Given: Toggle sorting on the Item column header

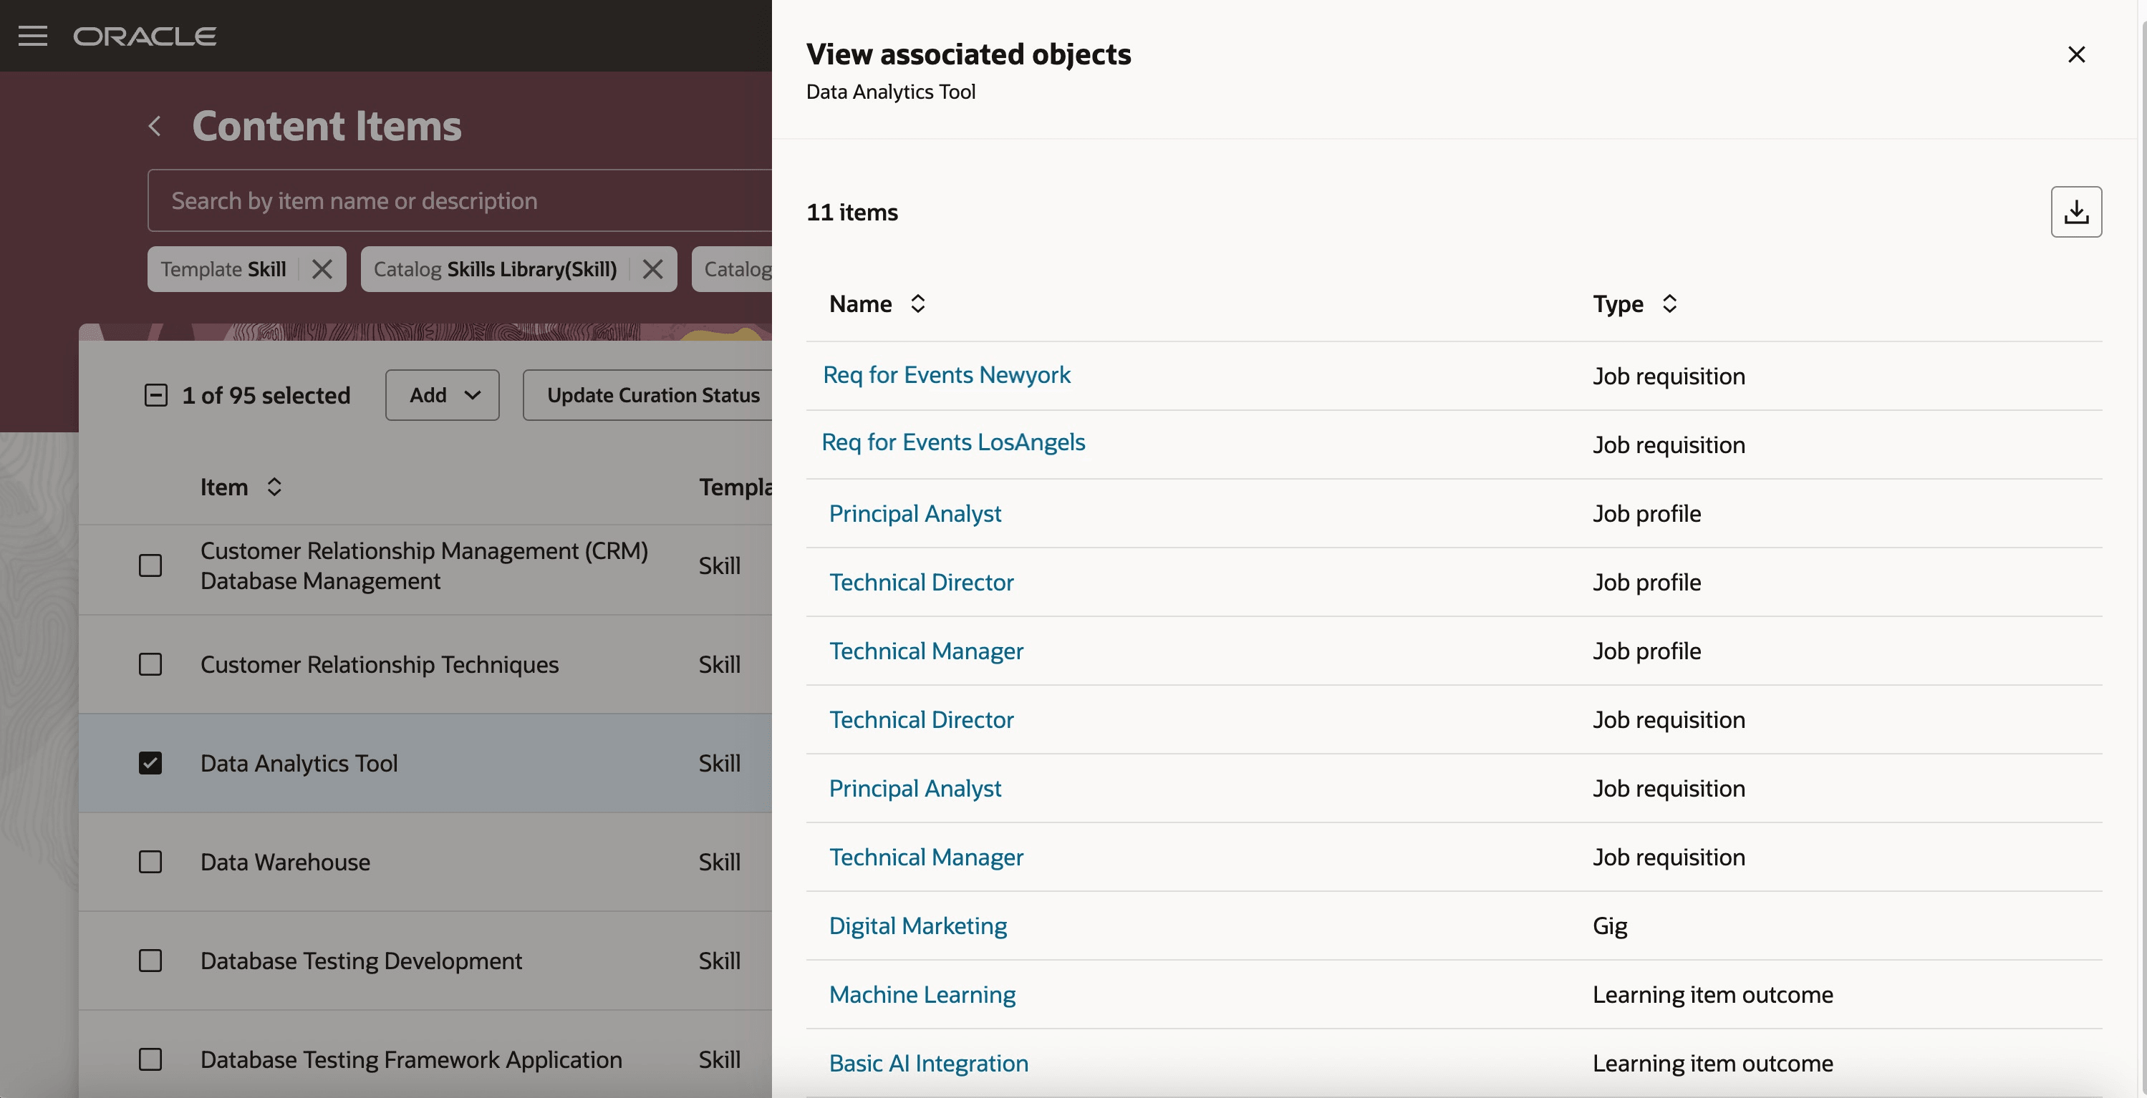Looking at the screenshot, I should pyautogui.click(x=275, y=487).
